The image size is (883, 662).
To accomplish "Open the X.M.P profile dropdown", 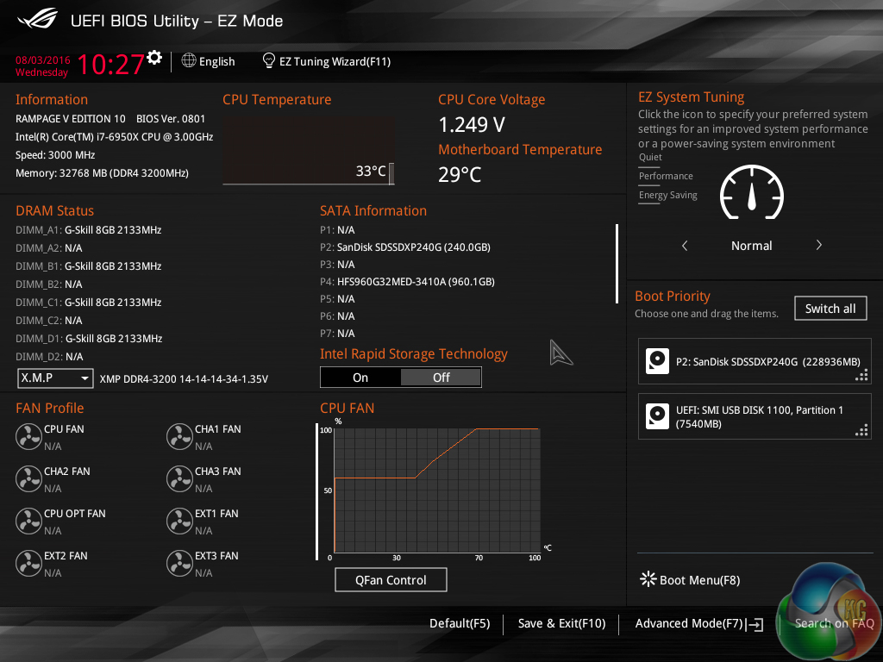I will coord(55,378).
